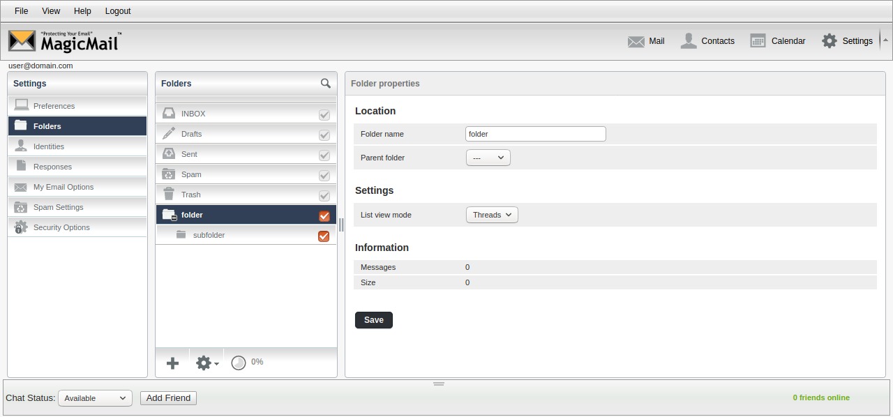Open Contacts via the person icon
Image resolution: width=893 pixels, height=417 pixels.
point(689,41)
